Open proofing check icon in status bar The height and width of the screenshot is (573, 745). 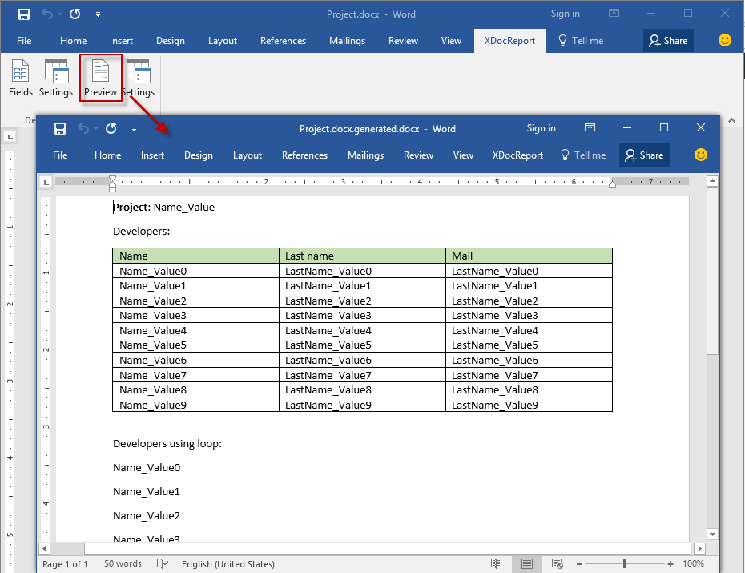pos(163,564)
